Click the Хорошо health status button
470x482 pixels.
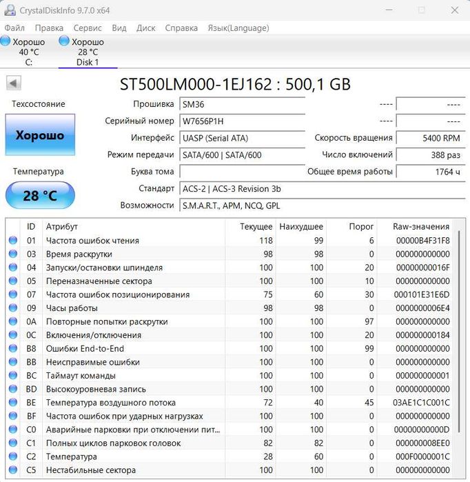(x=40, y=135)
